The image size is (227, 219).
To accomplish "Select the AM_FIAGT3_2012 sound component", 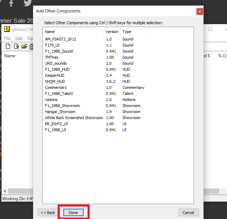I will [x=60, y=39].
